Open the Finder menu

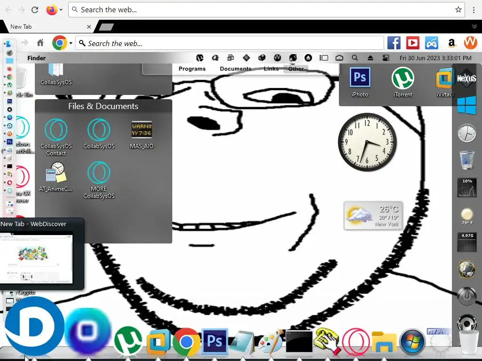click(x=36, y=58)
